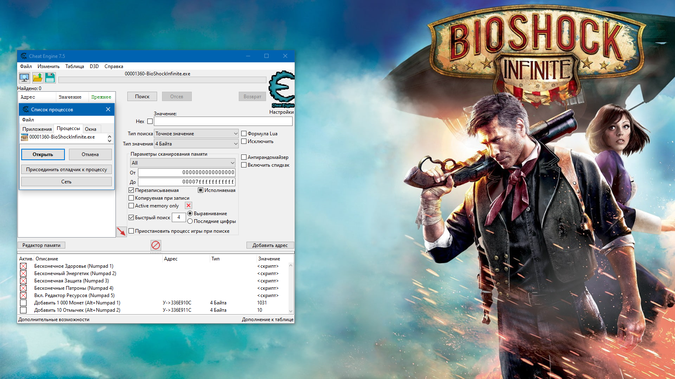Open the Изменить menu

(x=48, y=66)
